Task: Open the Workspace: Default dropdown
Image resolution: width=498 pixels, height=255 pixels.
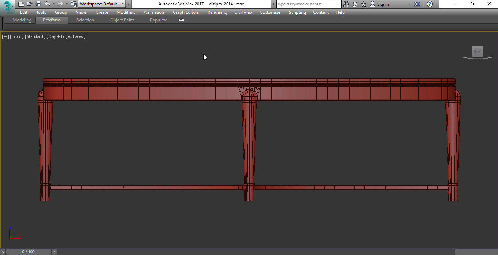Action: tap(102, 4)
